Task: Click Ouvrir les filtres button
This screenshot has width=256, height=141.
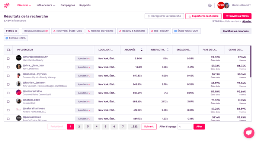Action: tap(237, 16)
